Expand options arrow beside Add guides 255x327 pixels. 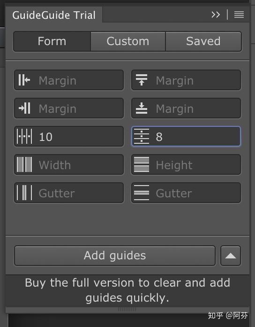coord(231,256)
